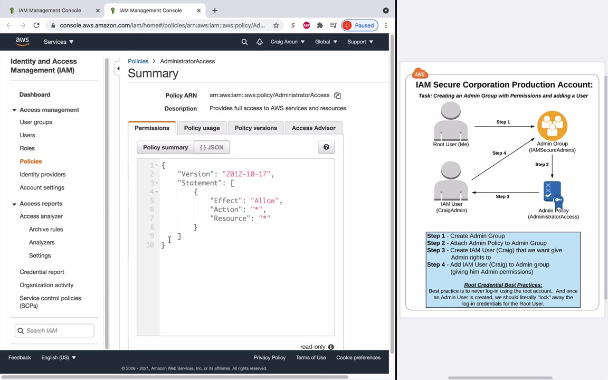This screenshot has height=380, width=608.
Task: Show the read-only info icon
Action: point(331,347)
